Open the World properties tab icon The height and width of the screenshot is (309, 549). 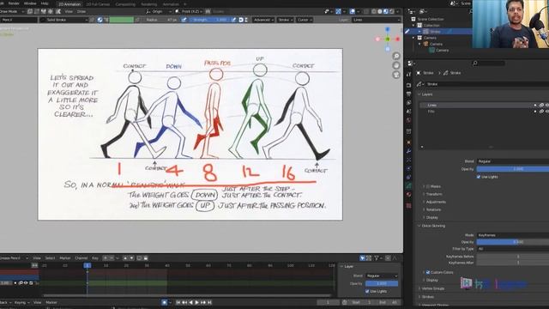(408, 120)
